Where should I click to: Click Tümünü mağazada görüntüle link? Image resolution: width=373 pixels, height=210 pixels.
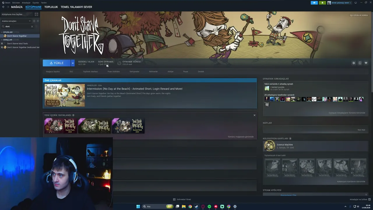241,137
